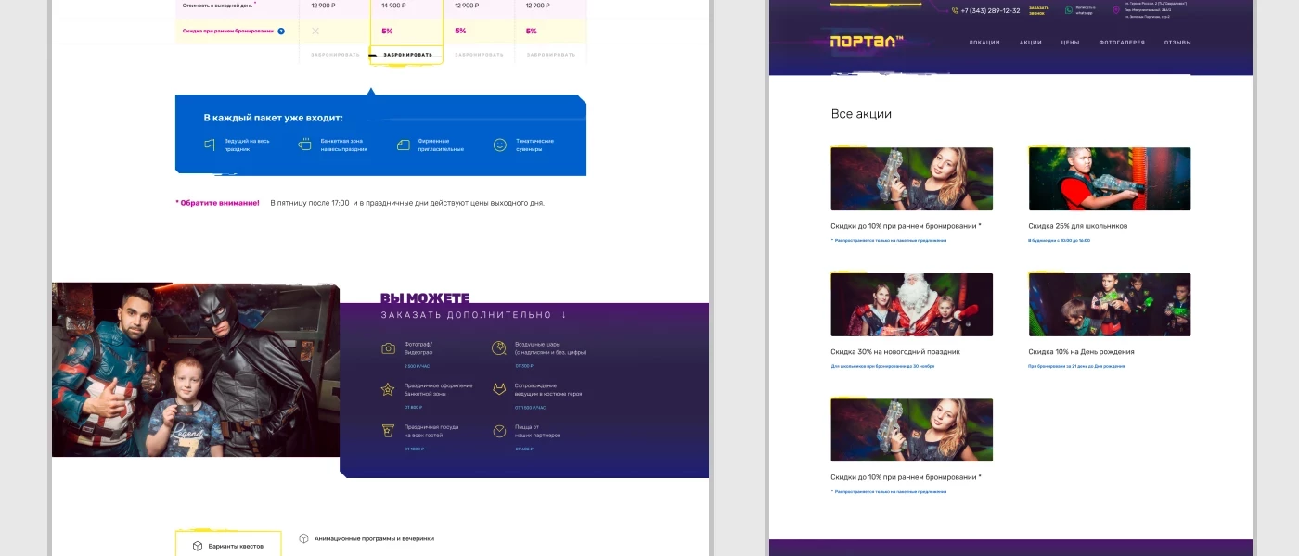Click the WhatsApp icon in header
Screen dimensions: 1299x556
click(x=1068, y=10)
